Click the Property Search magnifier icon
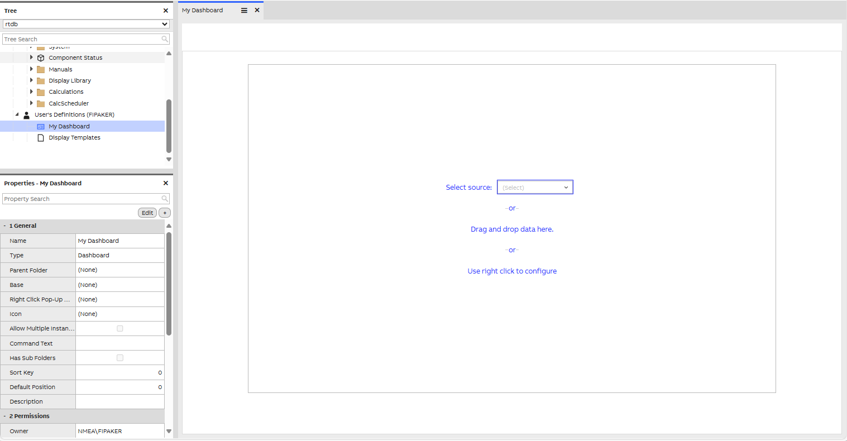Screen dimensions: 847x441 pyautogui.click(x=164, y=199)
